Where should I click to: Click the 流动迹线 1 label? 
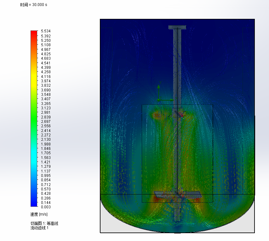coord(39,228)
